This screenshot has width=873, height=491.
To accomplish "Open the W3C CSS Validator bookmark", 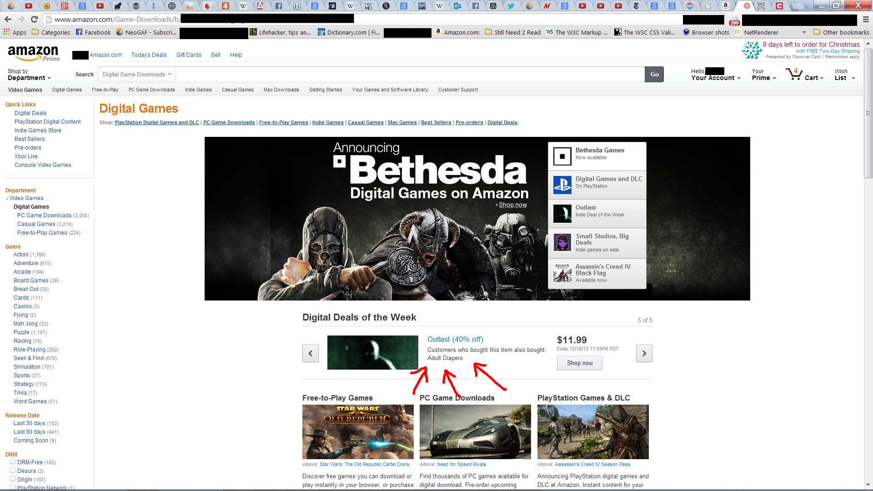I will click(x=644, y=32).
